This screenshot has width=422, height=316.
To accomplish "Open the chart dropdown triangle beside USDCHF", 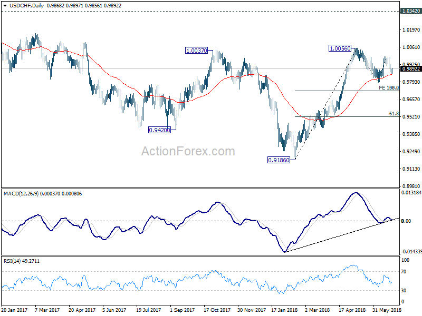I will [x=5, y=6].
